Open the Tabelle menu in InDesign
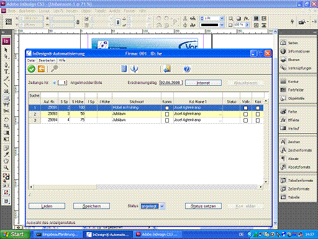 click(x=101, y=11)
